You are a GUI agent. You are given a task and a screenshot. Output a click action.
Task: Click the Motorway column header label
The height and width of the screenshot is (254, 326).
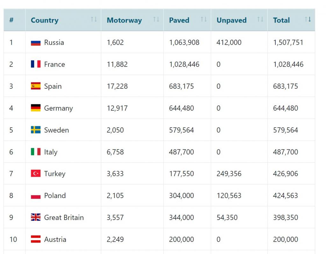pyautogui.click(x=124, y=20)
